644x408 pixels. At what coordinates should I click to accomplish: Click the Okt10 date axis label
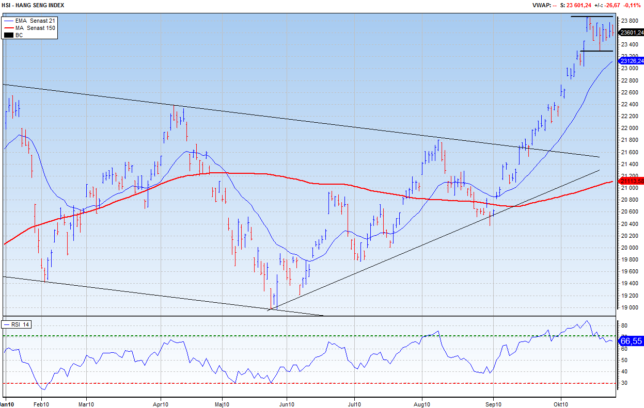pyautogui.click(x=561, y=404)
